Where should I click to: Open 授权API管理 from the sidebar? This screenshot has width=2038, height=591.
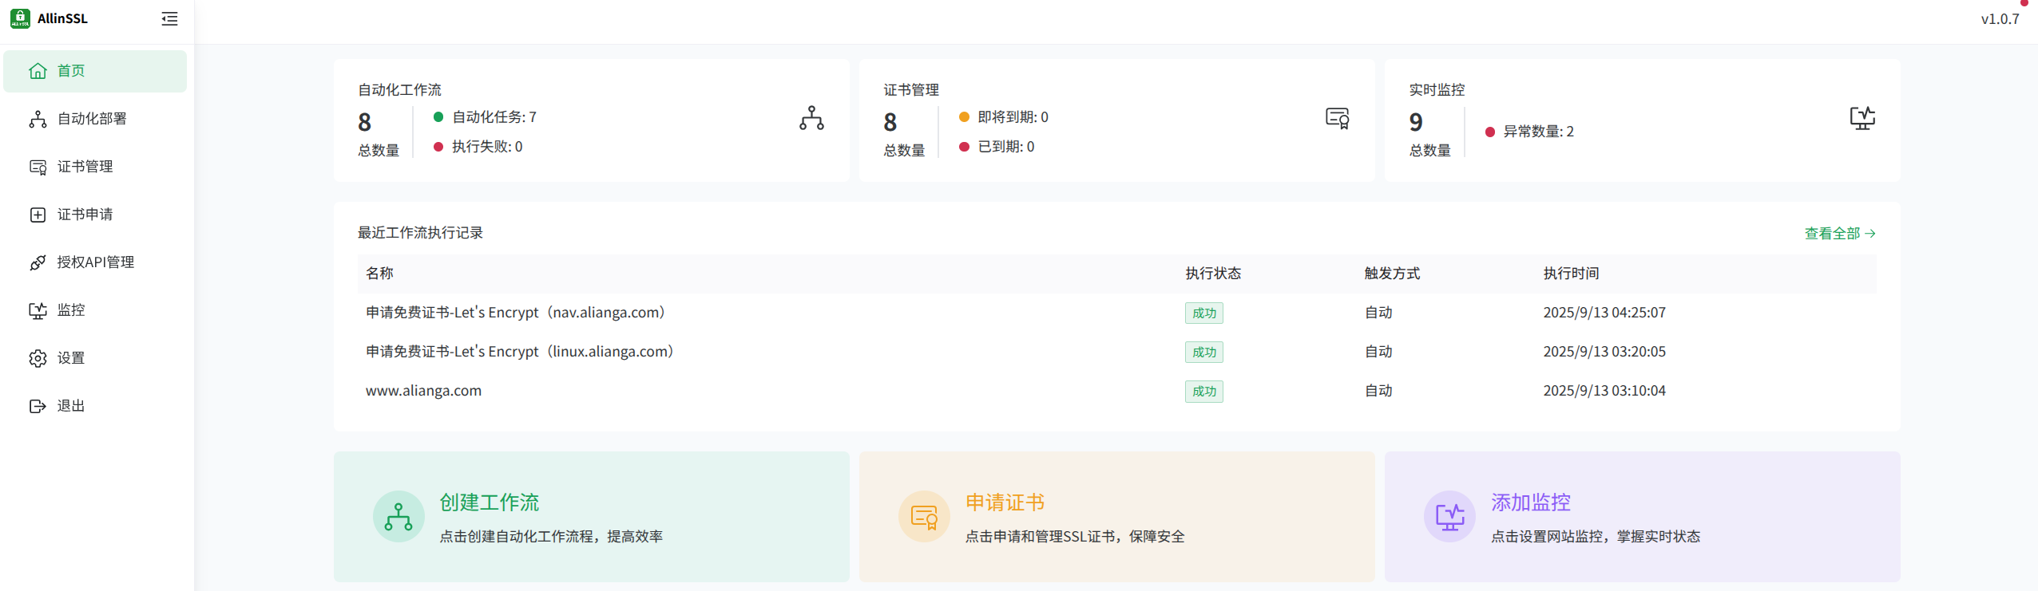(x=94, y=262)
